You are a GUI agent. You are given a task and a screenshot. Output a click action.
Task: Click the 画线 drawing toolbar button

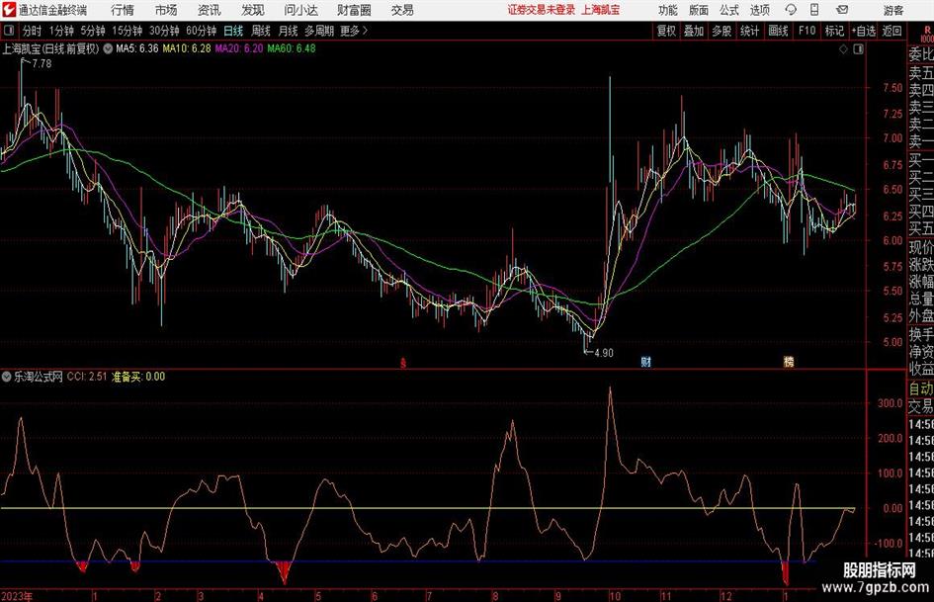coord(778,31)
